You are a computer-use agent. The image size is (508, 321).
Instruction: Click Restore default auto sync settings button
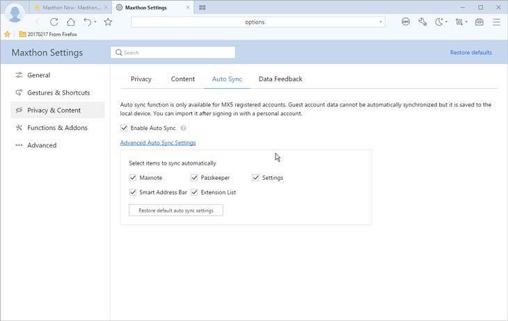(x=176, y=211)
